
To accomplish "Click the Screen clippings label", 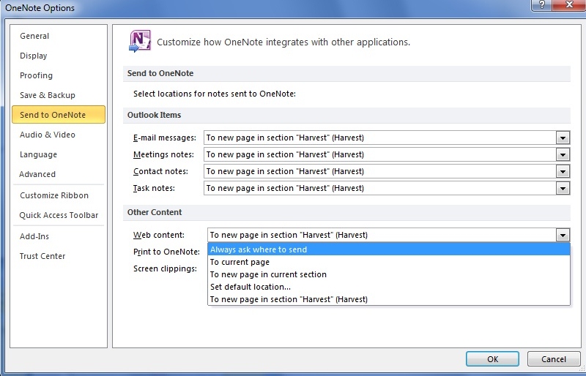I will 166,268.
